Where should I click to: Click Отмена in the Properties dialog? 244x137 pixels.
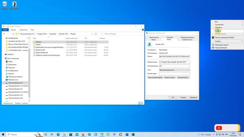[183, 97]
